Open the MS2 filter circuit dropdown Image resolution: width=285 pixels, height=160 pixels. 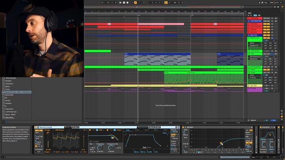click(x=102, y=130)
